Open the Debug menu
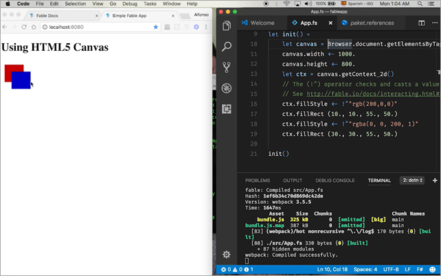Screen dimensions: 441x276 click(x=130, y=3)
